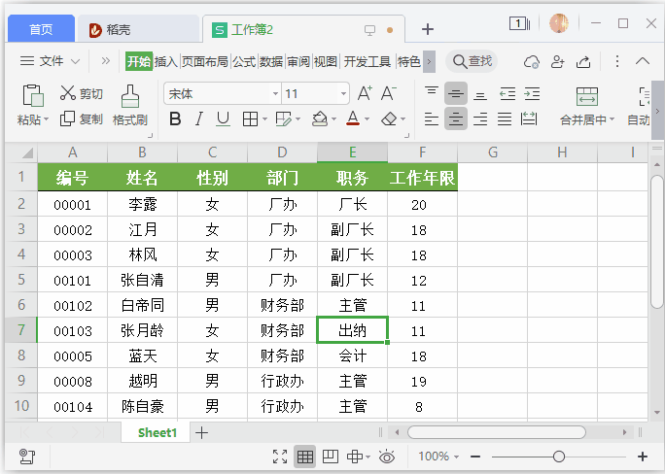Open the 审阅 ribbon tab

pyautogui.click(x=298, y=62)
